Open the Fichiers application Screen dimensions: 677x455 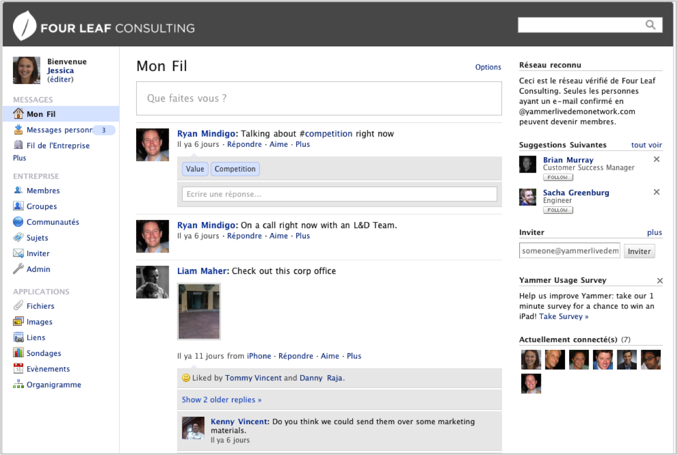(x=40, y=306)
